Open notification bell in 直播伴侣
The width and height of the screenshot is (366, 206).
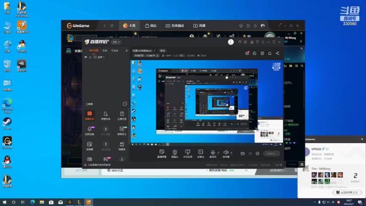pyautogui.click(x=269, y=53)
